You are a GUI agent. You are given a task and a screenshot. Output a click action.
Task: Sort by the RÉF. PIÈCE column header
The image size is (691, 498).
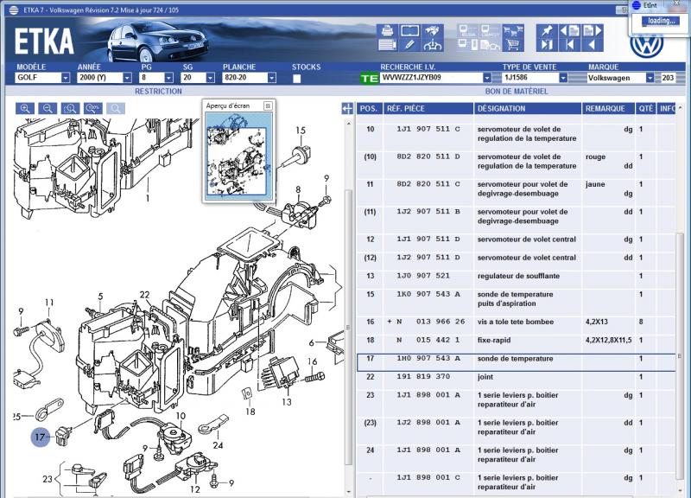pos(428,109)
